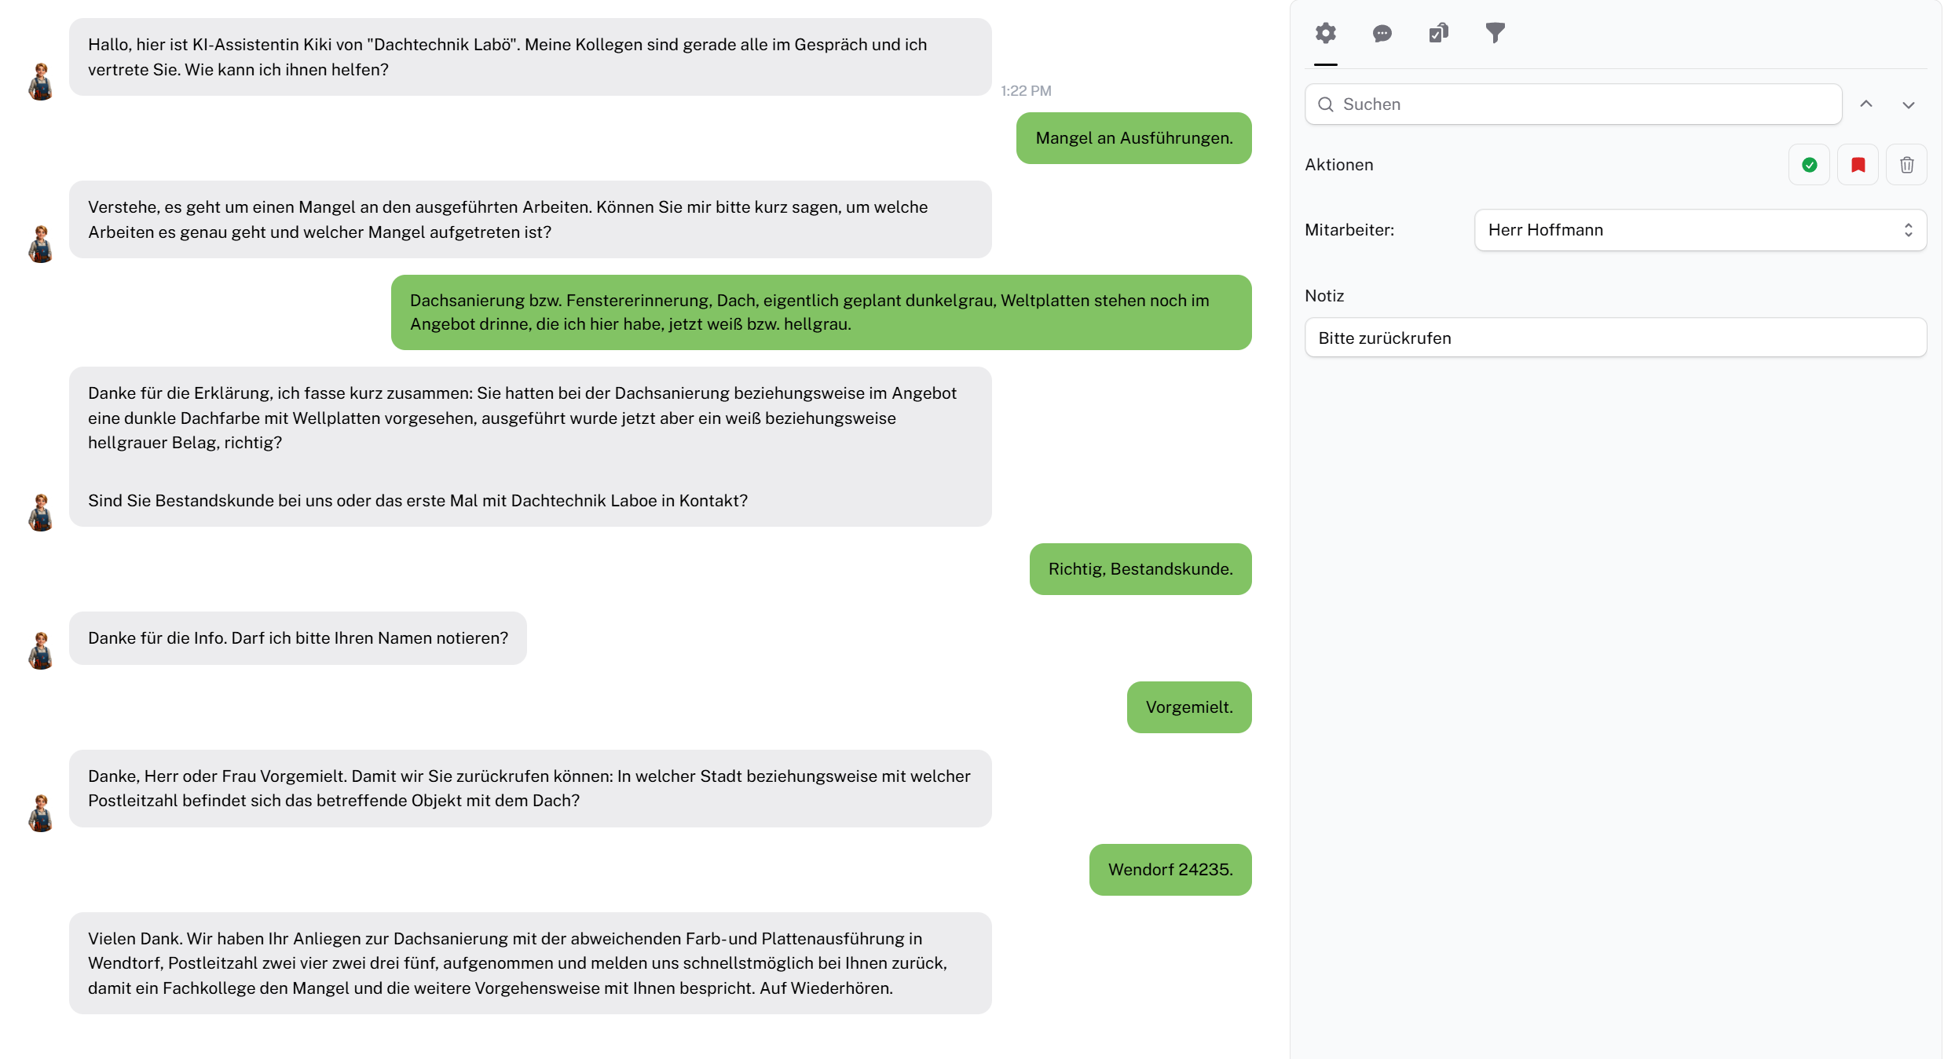Click the funnel filter icon
Screen dimensions: 1944x1059
1495,33
